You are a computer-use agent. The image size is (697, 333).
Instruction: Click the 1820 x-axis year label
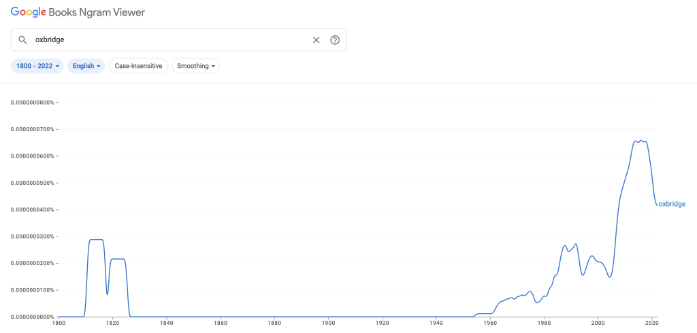112,323
